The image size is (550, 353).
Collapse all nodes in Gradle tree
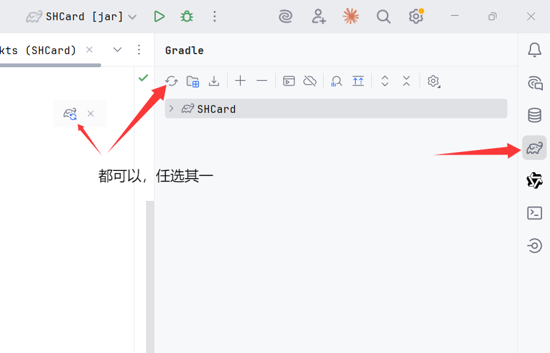406,81
